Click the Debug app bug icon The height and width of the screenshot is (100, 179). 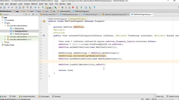62,7
